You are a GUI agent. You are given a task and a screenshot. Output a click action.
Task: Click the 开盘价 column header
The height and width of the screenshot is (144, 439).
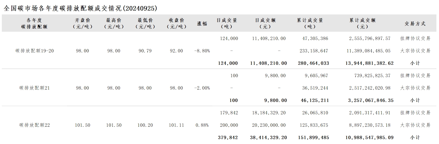[83, 23]
